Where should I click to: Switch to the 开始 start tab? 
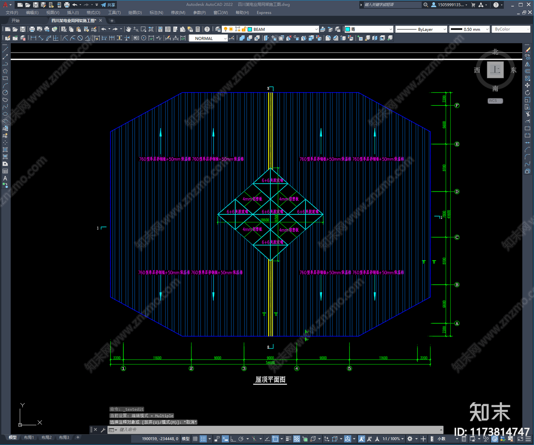coord(15,21)
